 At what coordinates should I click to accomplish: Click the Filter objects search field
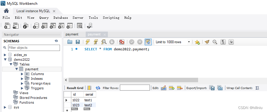34,48
